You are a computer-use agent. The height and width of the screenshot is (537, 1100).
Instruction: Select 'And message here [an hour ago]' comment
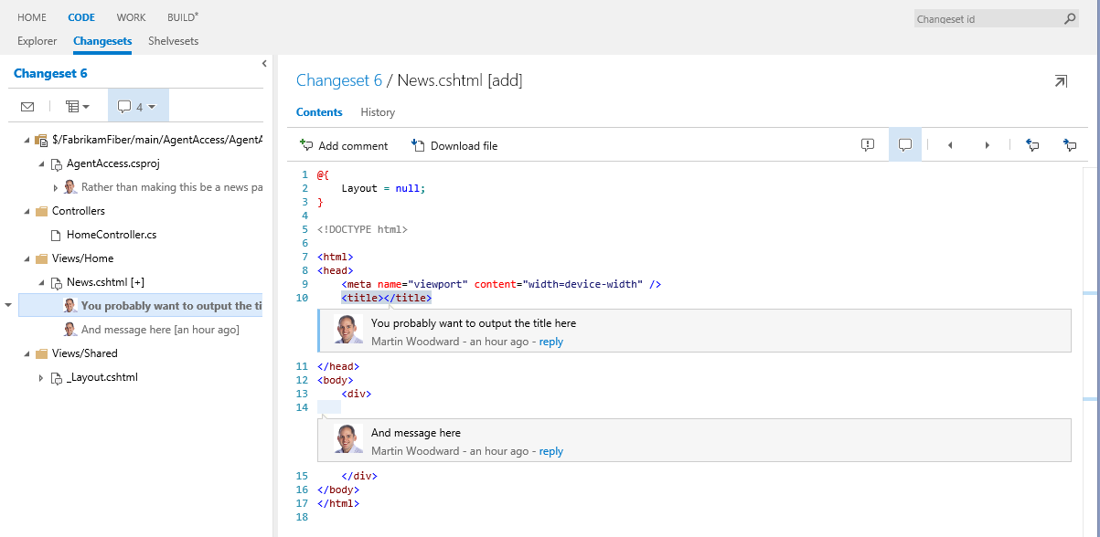point(160,330)
